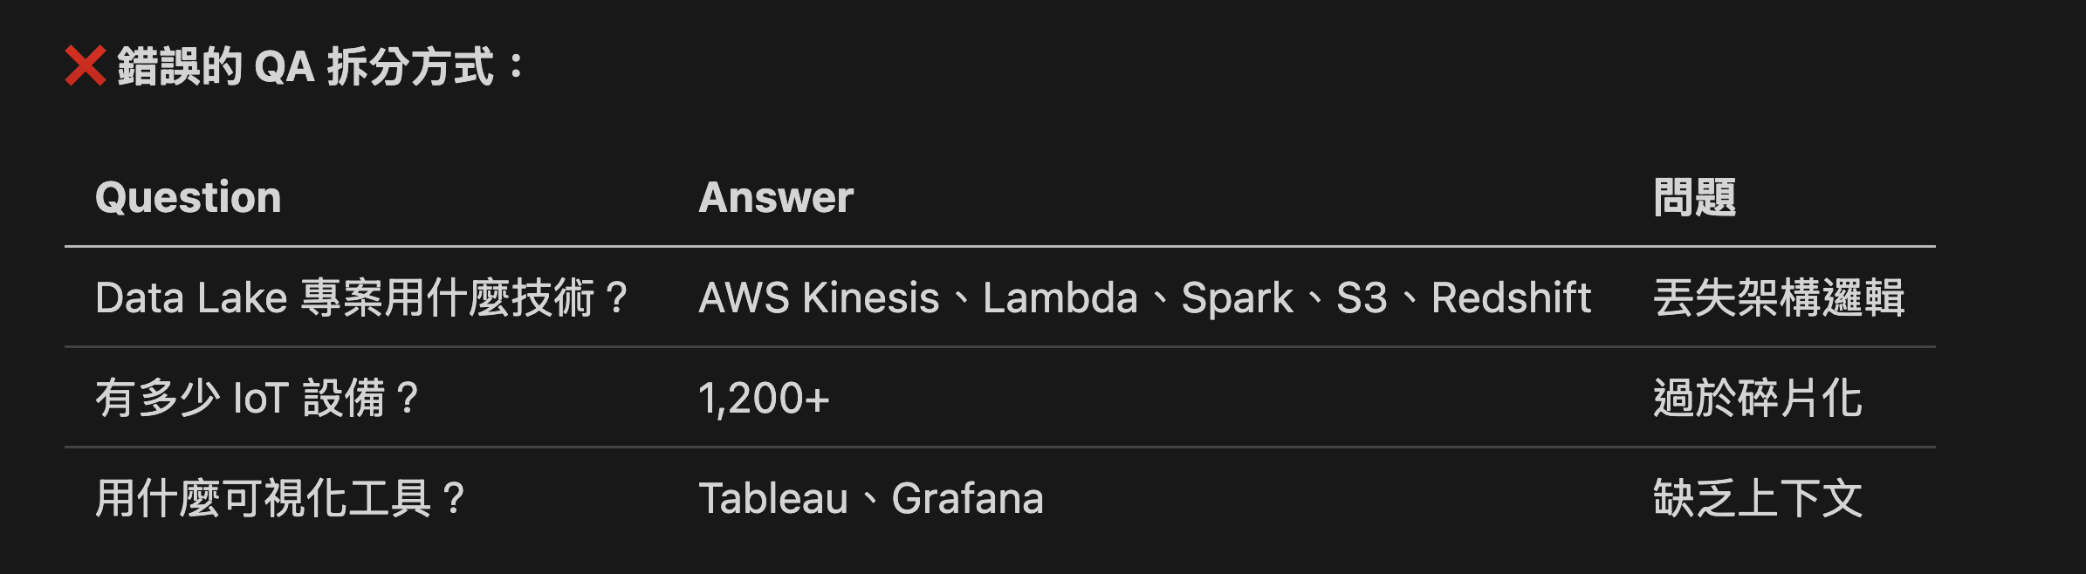Click AWS Kinesis in the answer cell
This screenshot has width=2086, height=574.
point(819,297)
